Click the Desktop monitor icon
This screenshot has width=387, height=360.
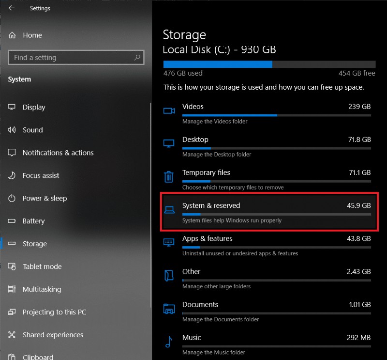(x=168, y=144)
